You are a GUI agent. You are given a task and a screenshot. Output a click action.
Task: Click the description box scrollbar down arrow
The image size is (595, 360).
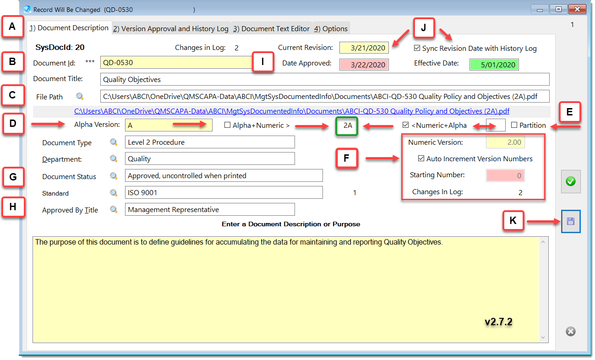(544, 338)
